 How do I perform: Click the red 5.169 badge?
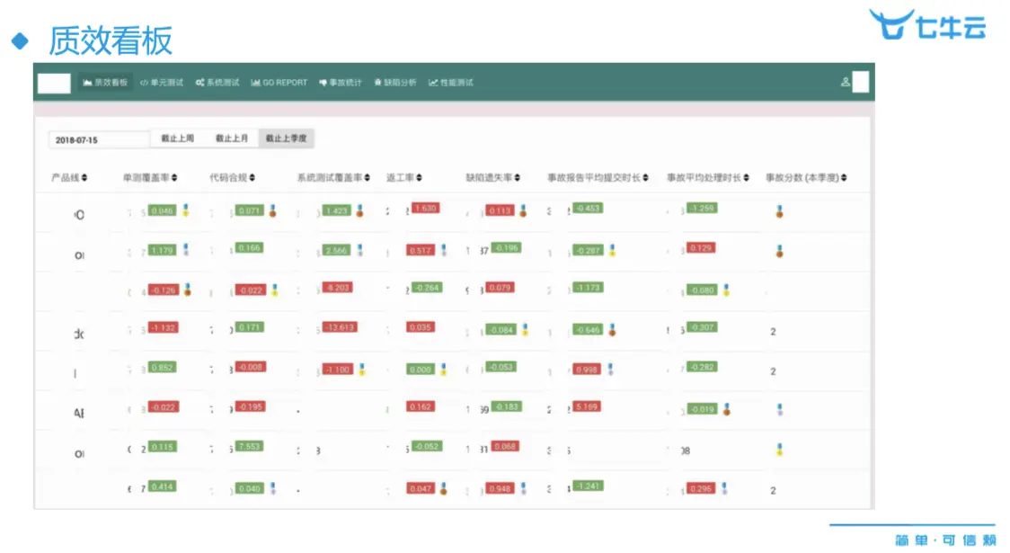tap(586, 406)
